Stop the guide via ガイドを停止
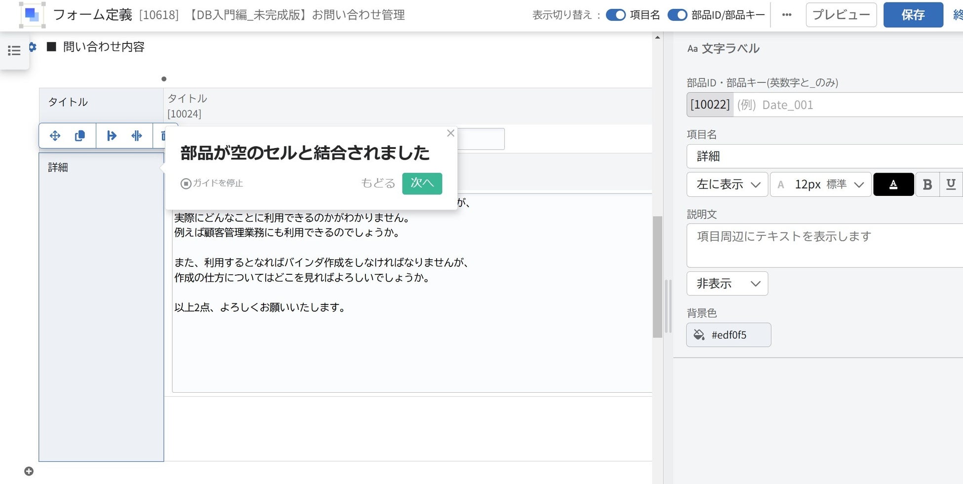 pos(212,184)
